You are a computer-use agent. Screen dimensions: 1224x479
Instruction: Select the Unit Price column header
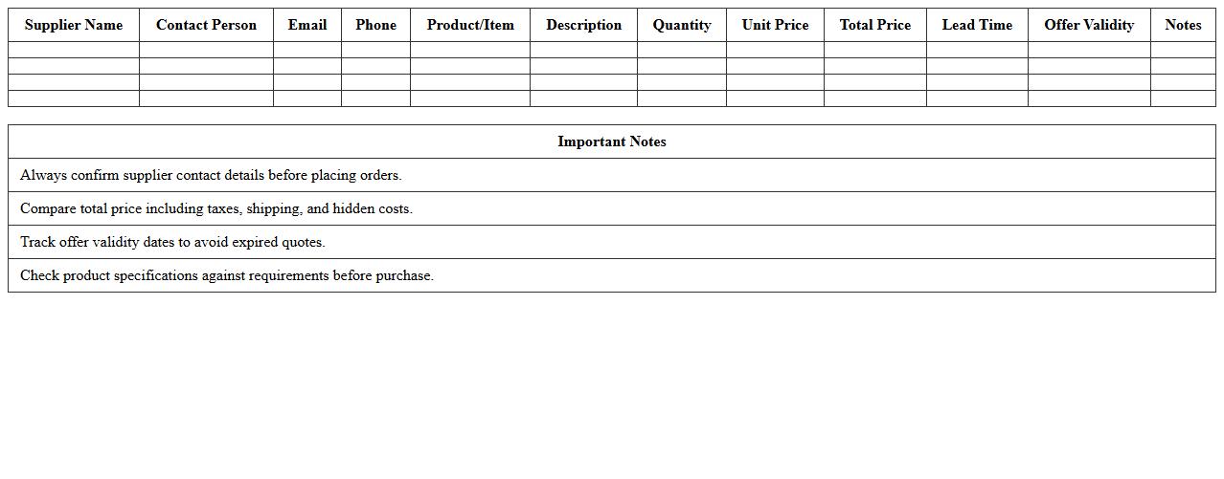coord(775,25)
